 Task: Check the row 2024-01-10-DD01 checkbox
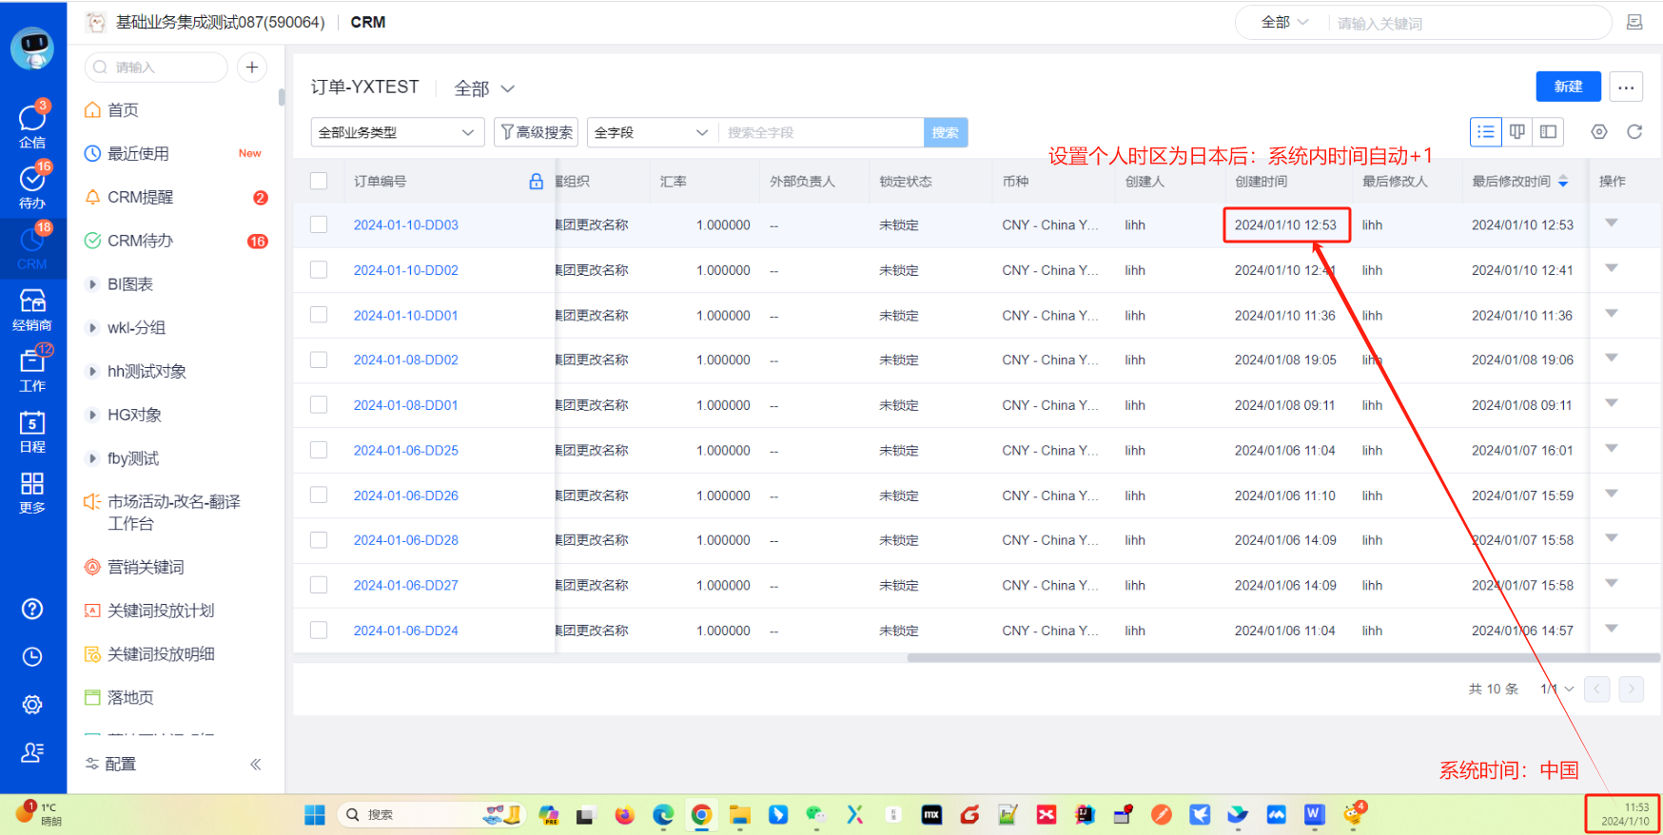(x=319, y=315)
